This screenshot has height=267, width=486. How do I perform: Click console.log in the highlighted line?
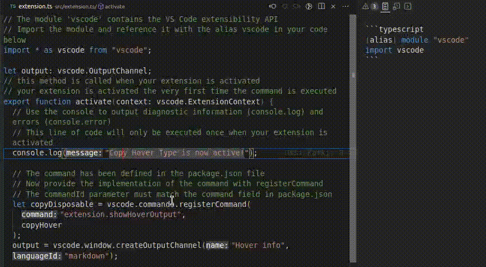[x=37, y=153]
